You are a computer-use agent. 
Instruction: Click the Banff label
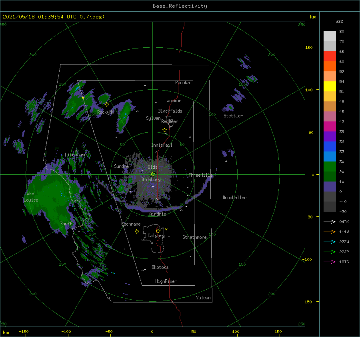point(66,224)
